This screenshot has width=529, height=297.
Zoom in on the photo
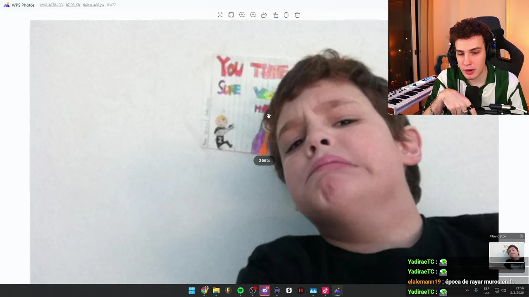(242, 15)
